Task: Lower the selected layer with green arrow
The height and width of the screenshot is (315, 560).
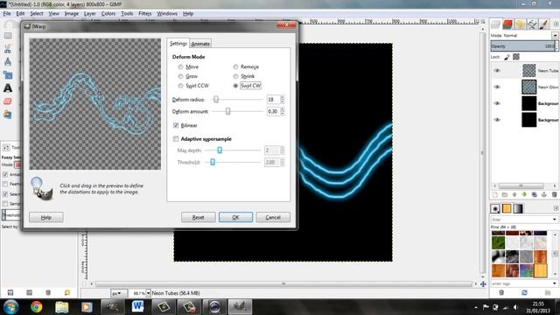Action: pos(524,194)
